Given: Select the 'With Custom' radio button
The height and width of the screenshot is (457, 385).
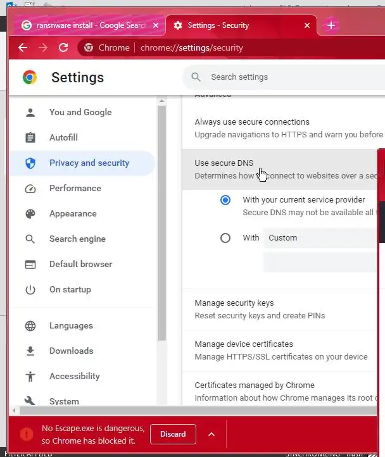Looking at the screenshot, I should point(225,238).
